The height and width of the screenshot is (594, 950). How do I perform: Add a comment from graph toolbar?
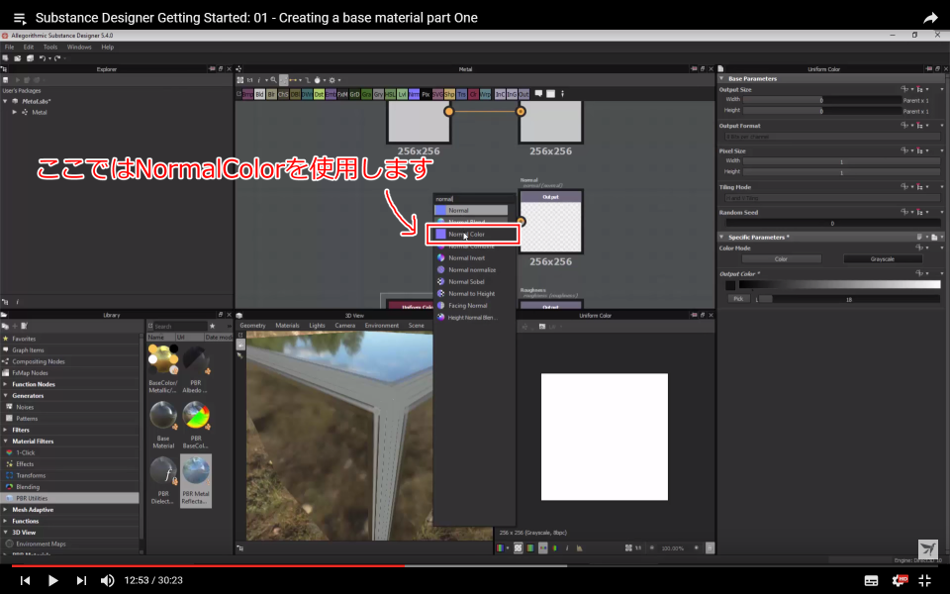538,94
